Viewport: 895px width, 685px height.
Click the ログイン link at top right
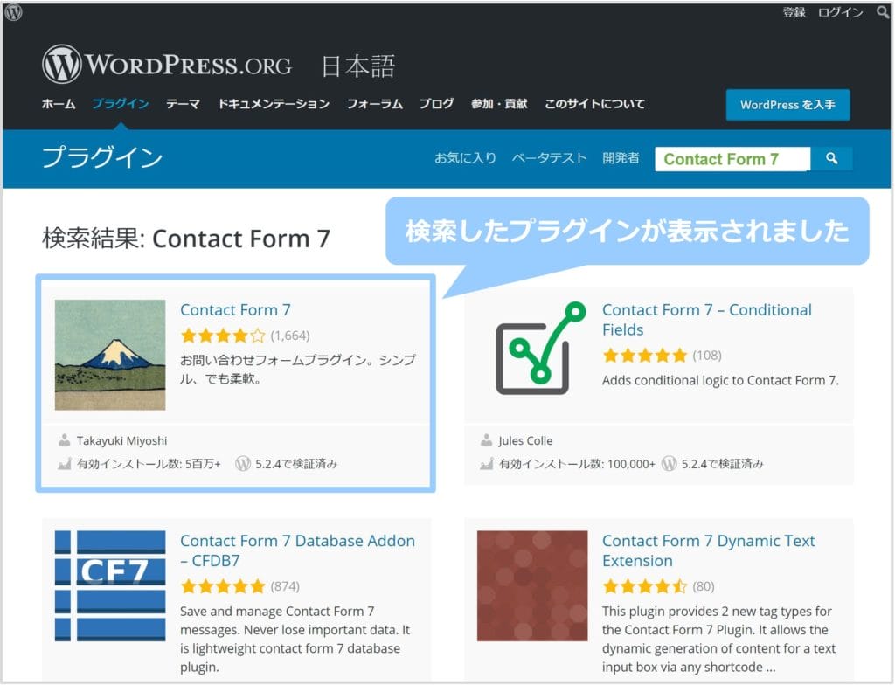(x=840, y=12)
